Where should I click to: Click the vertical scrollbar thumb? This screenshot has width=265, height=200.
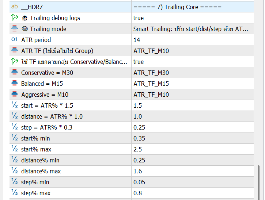pyautogui.click(x=260, y=181)
